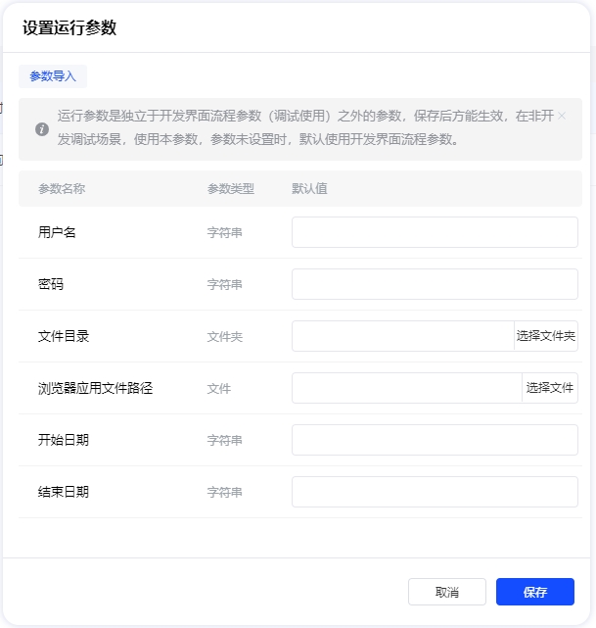Screen dimensions: 596x628
Task: Dismiss the notice banner with its X
Action: pyautogui.click(x=562, y=116)
